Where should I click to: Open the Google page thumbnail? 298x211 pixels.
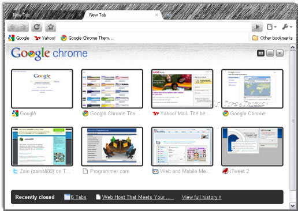pyautogui.click(x=42, y=89)
